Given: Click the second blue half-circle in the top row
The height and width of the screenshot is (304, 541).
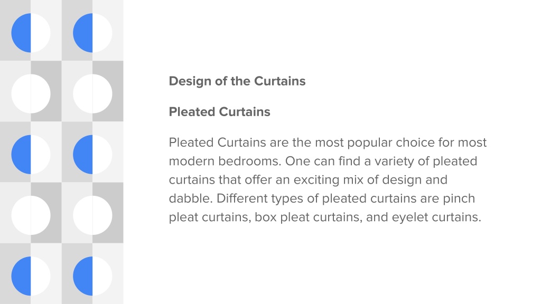Looking at the screenshot, I should (83, 33).
